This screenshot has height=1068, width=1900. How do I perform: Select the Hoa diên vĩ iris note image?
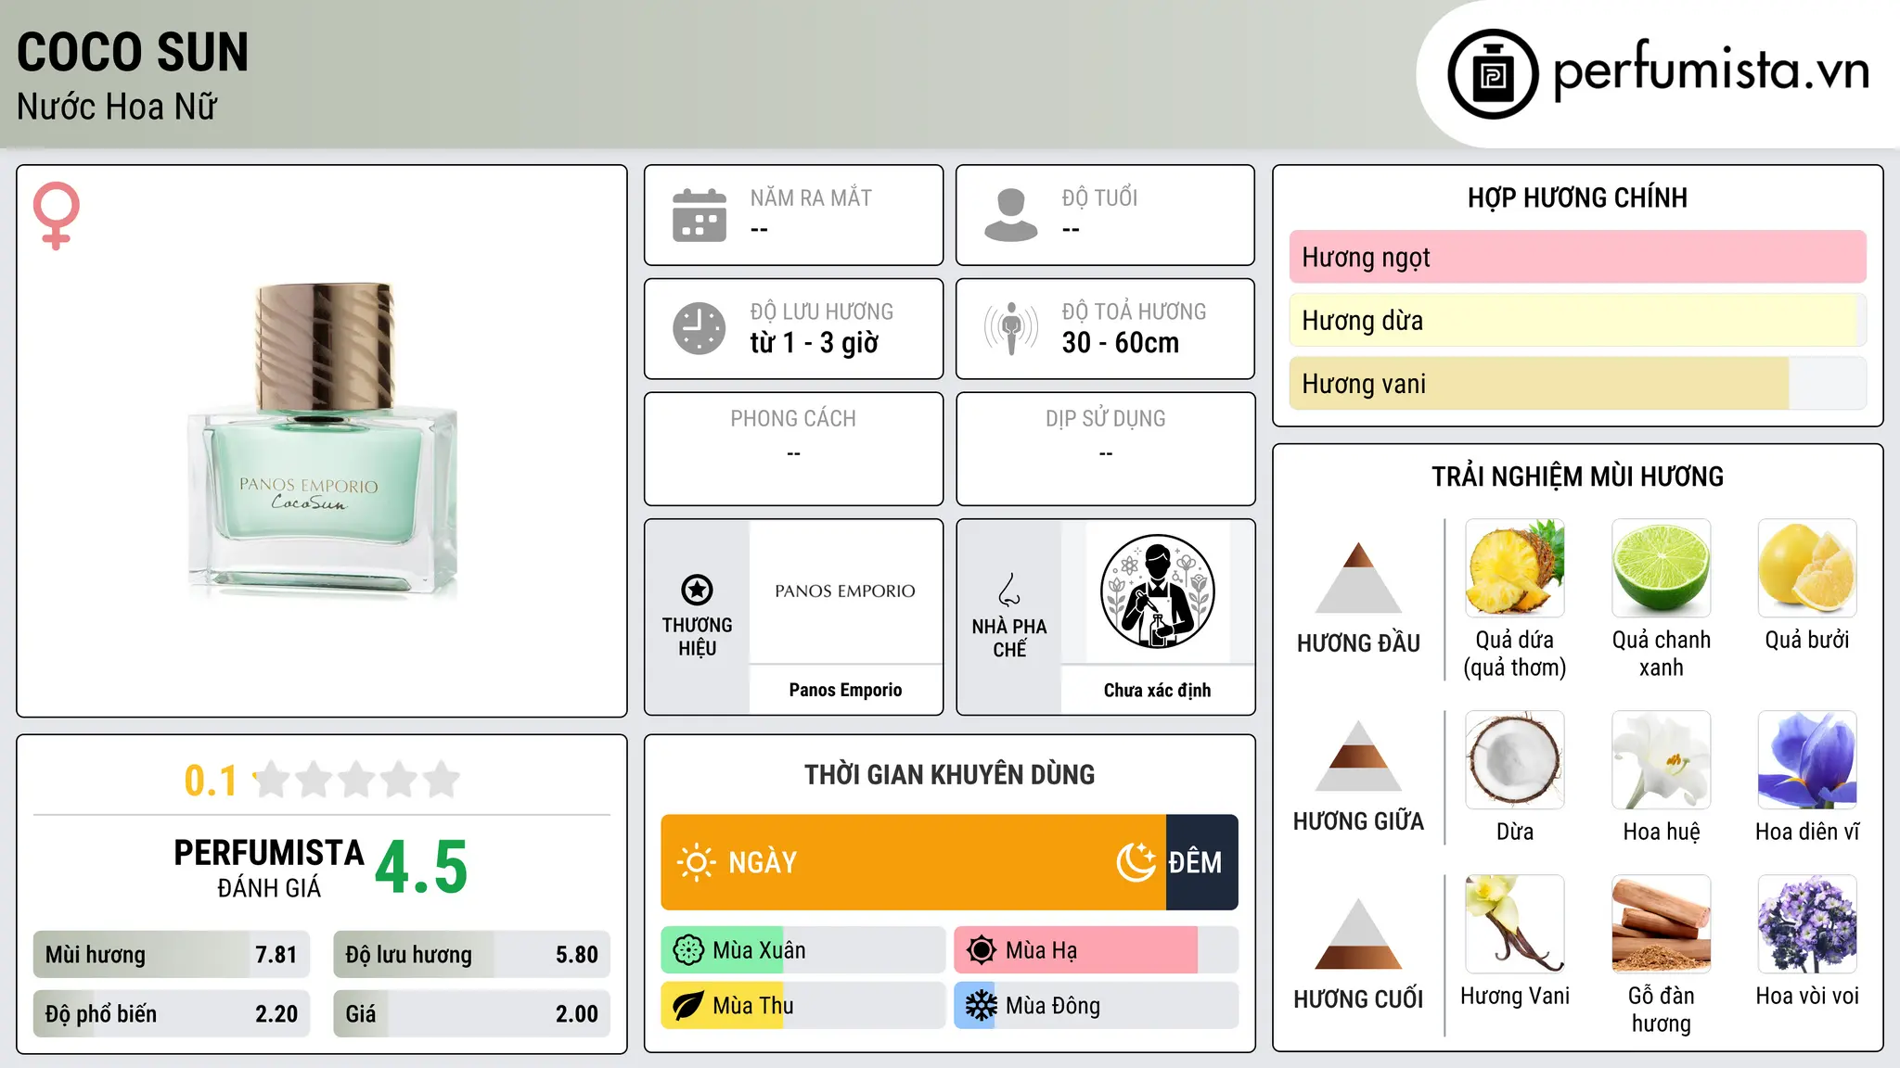pos(1807,760)
